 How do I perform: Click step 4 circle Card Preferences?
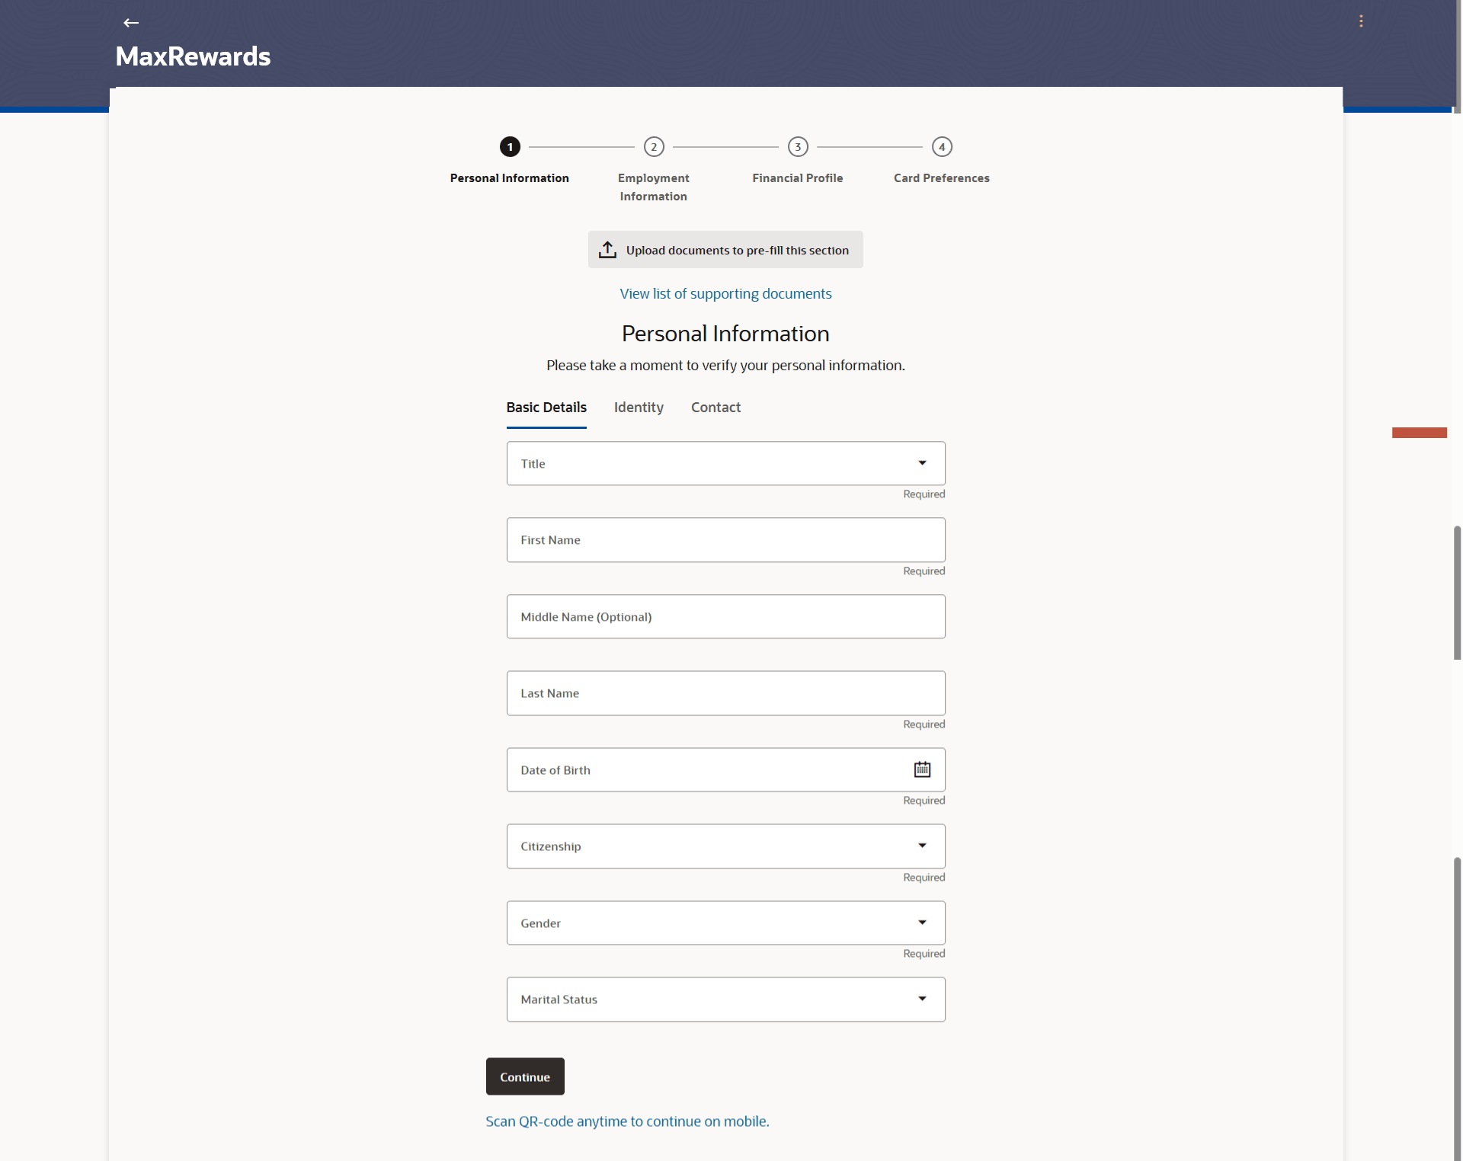[x=942, y=147]
